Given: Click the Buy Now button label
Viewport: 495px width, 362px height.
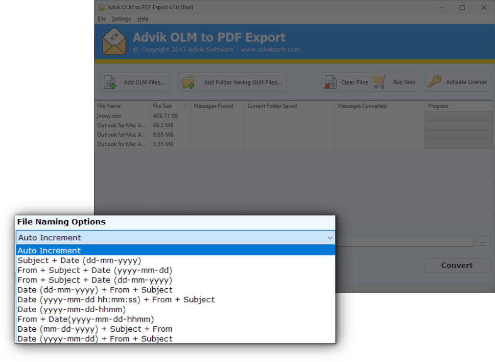Looking at the screenshot, I should (404, 82).
